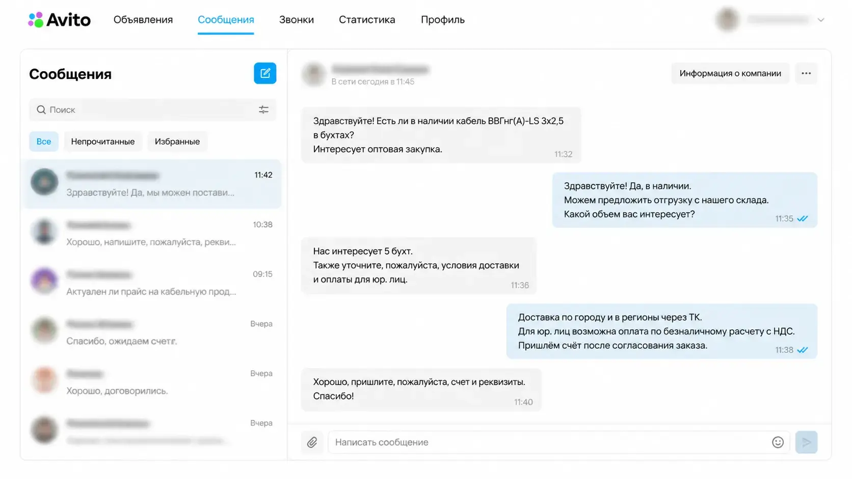Click read checkmarks on the 11:35 message
The height and width of the screenshot is (479, 852).
pyautogui.click(x=803, y=219)
